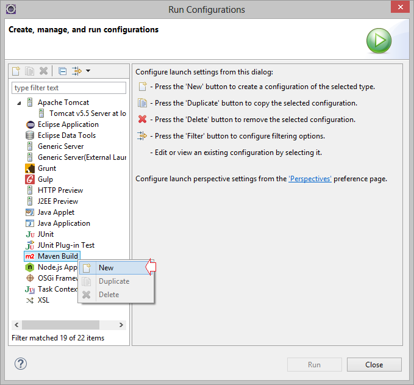
Task: Click the Java Applet icon
Action: point(30,212)
